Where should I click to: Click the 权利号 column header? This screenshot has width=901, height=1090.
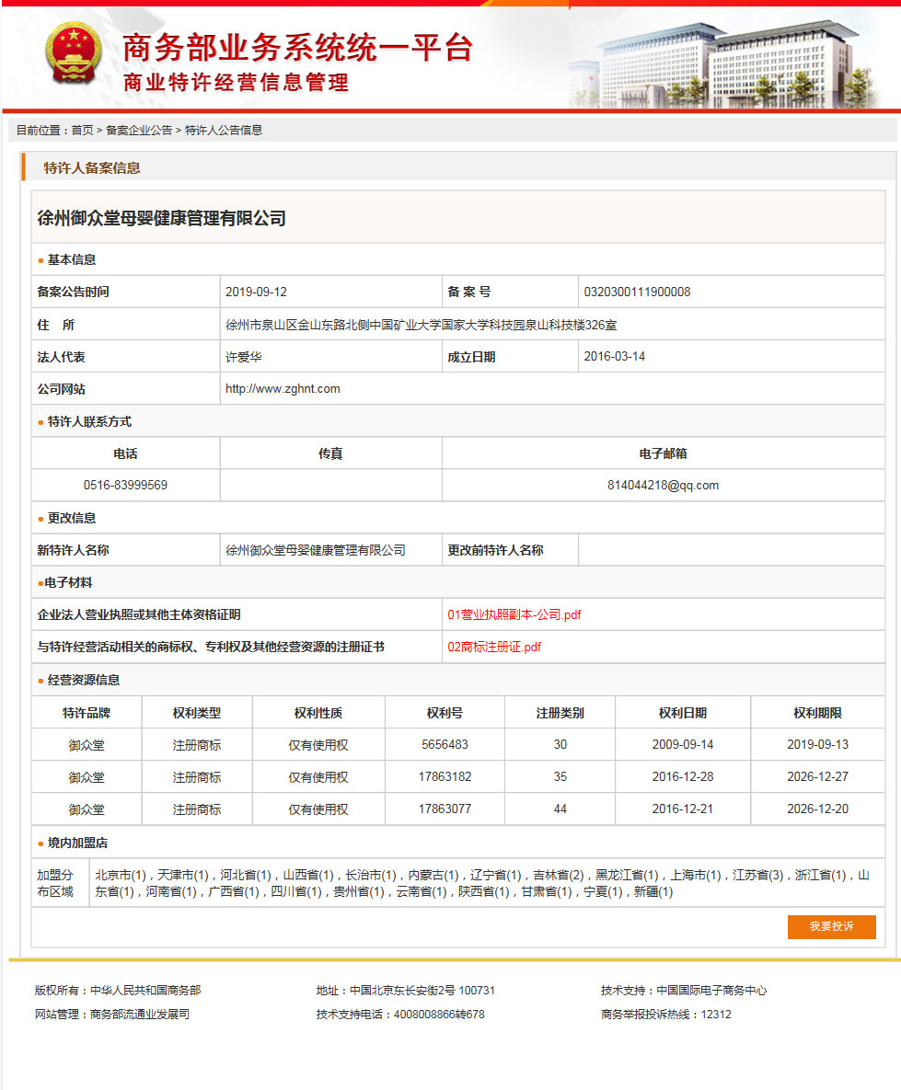445,713
